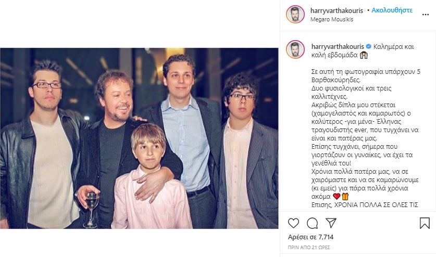Open the Megaro Mousikis location link
The height and width of the screenshot is (257, 436).
(325, 19)
